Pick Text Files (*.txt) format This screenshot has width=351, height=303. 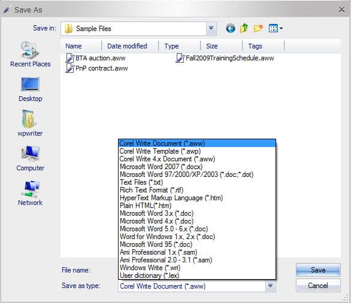pos(197,182)
